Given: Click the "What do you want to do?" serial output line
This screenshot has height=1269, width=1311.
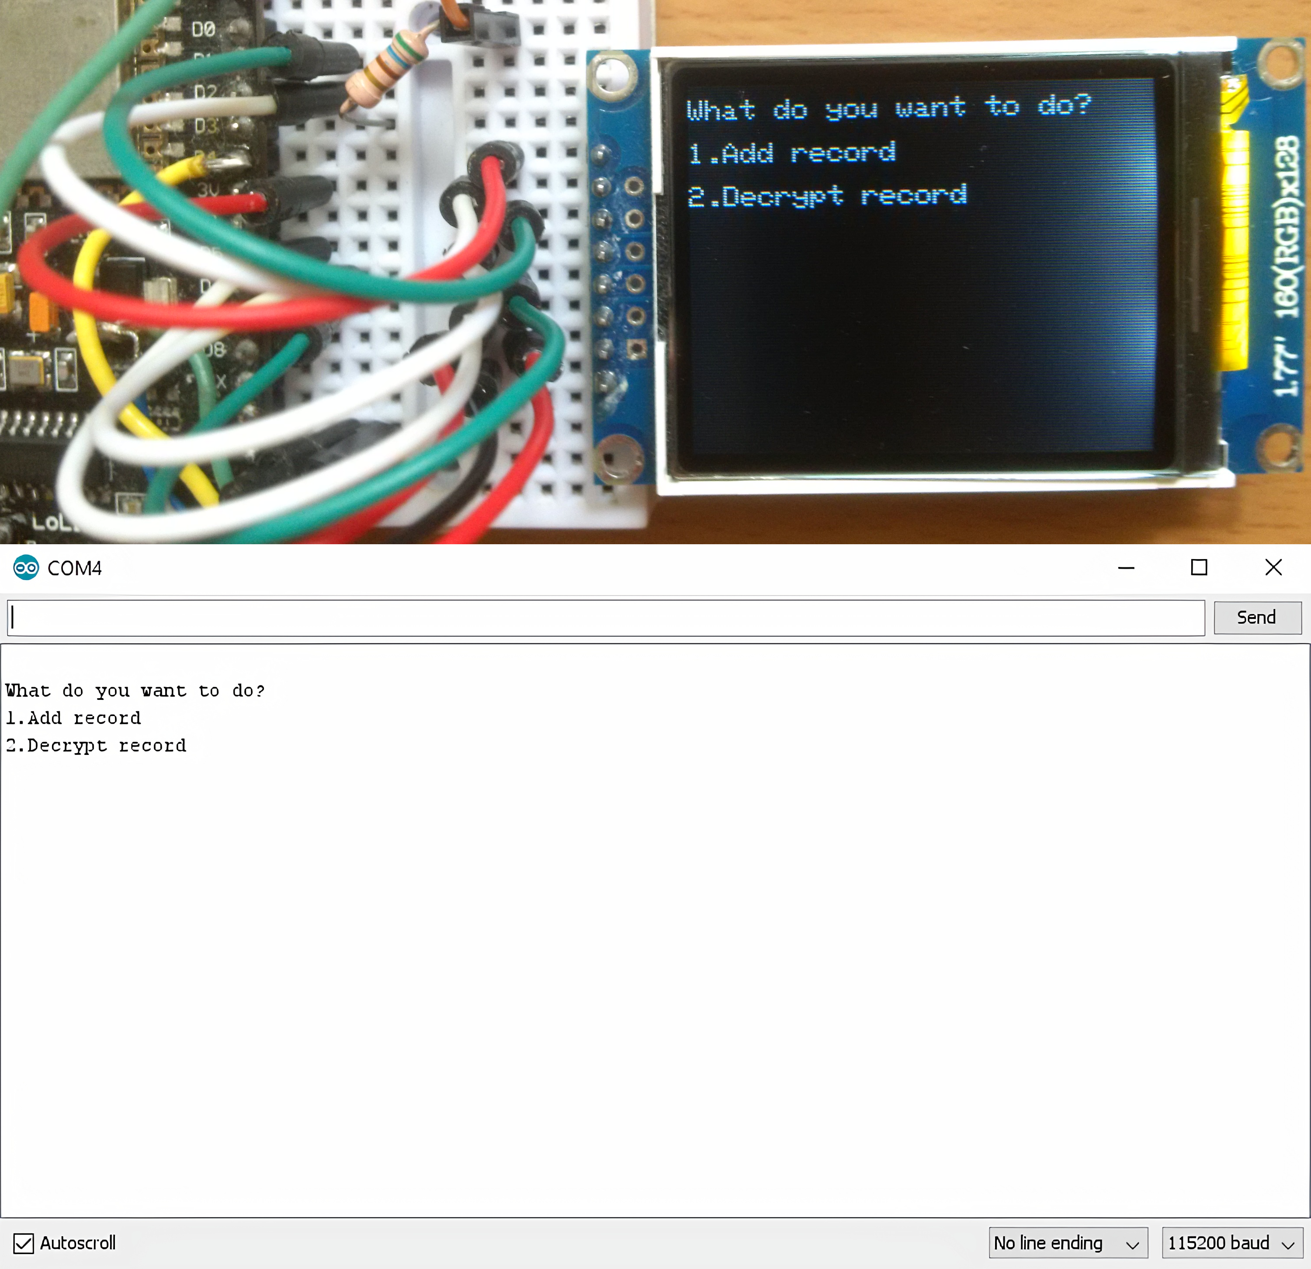Looking at the screenshot, I should point(135,690).
